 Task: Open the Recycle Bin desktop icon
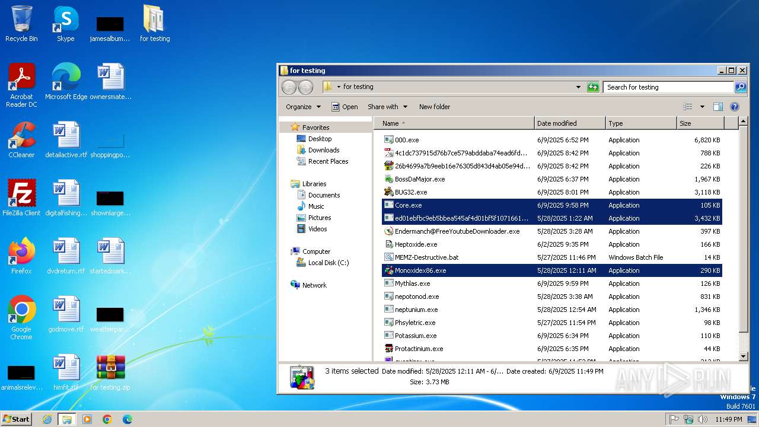(21, 24)
